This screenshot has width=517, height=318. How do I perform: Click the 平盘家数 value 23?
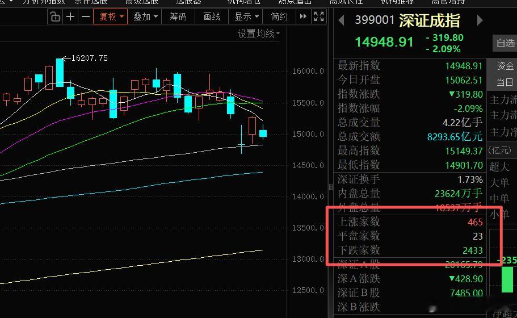point(478,236)
